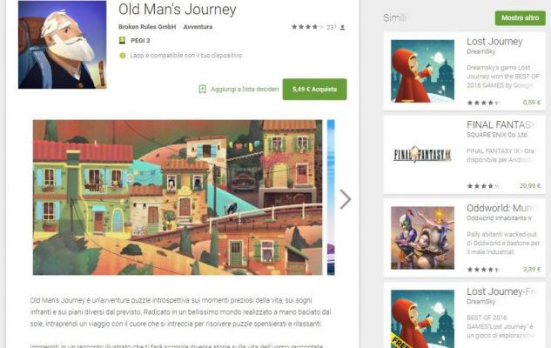The image size is (551, 348).
Task: Click the 0,59 € price of Lost Journey
Action: pos(531,102)
